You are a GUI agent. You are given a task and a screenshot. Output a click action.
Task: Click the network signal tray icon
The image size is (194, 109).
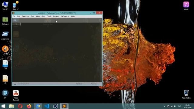(171, 106)
